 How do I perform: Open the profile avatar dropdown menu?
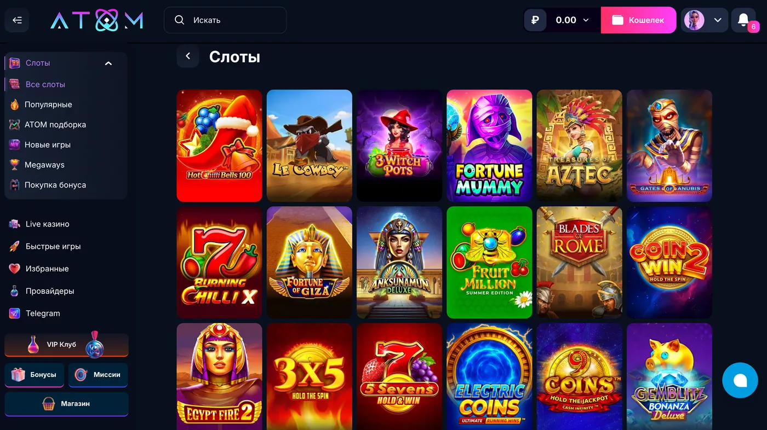705,20
